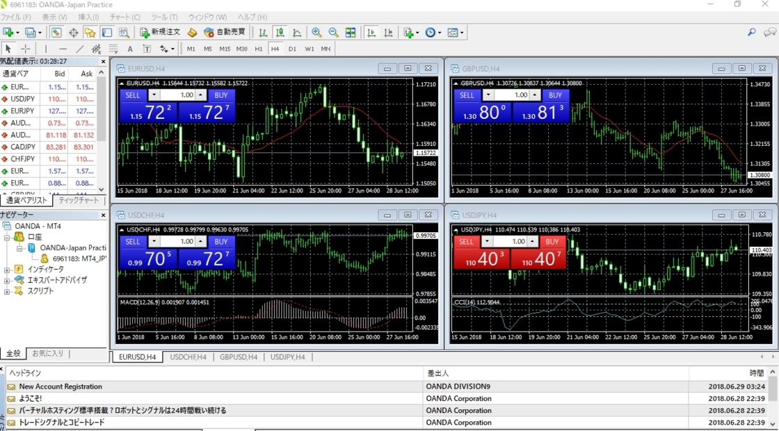This screenshot has height=431, width=779.
Task: Switch chart to line chart style
Action: pos(297,32)
